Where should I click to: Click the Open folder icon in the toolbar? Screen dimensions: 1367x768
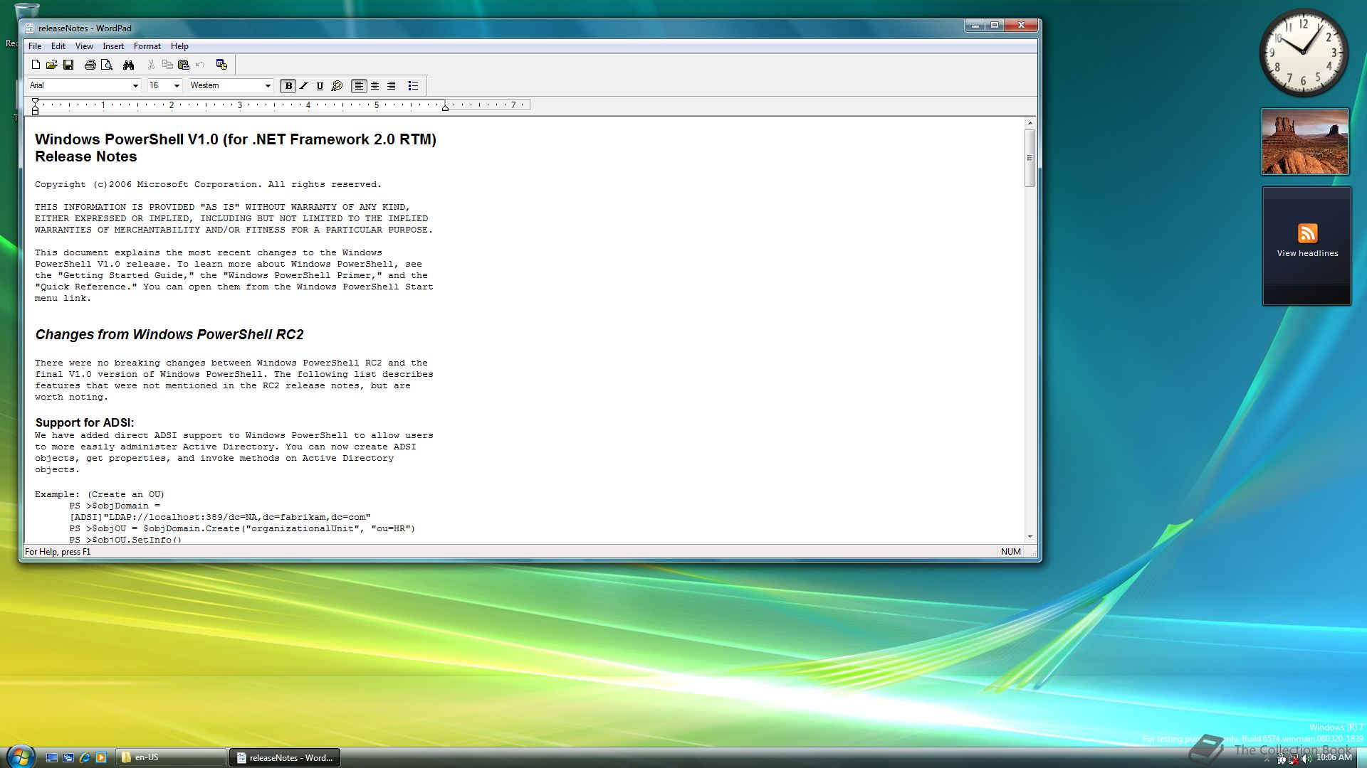click(52, 65)
